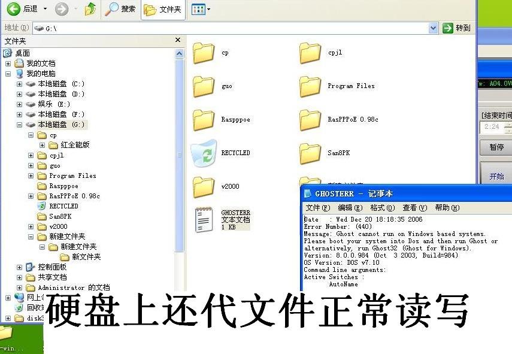This screenshot has height=354, width=512.
Task: Open the Program Files folder icon
Action: tap(310, 86)
